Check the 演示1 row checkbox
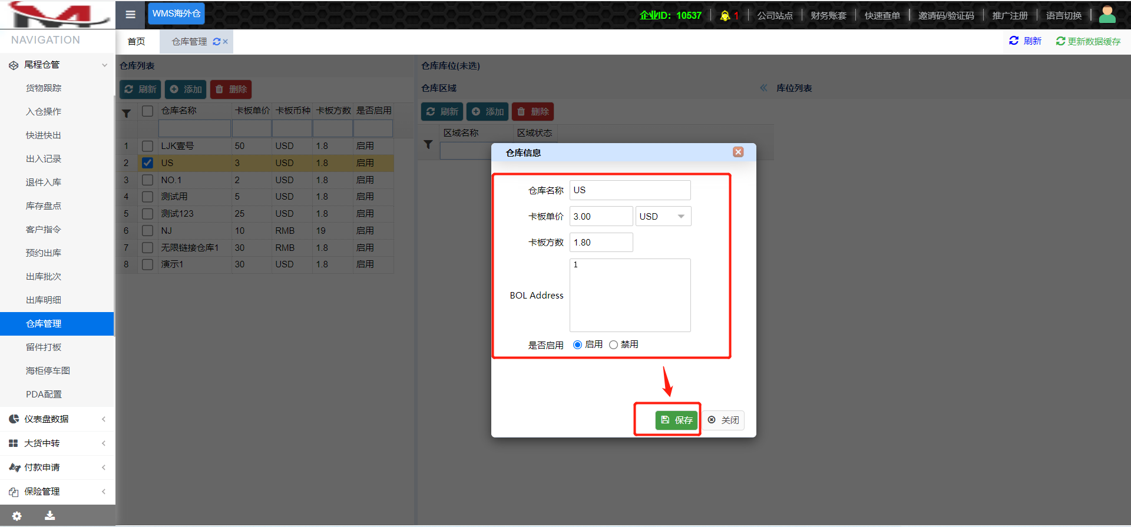This screenshot has width=1131, height=527. pyautogui.click(x=148, y=264)
